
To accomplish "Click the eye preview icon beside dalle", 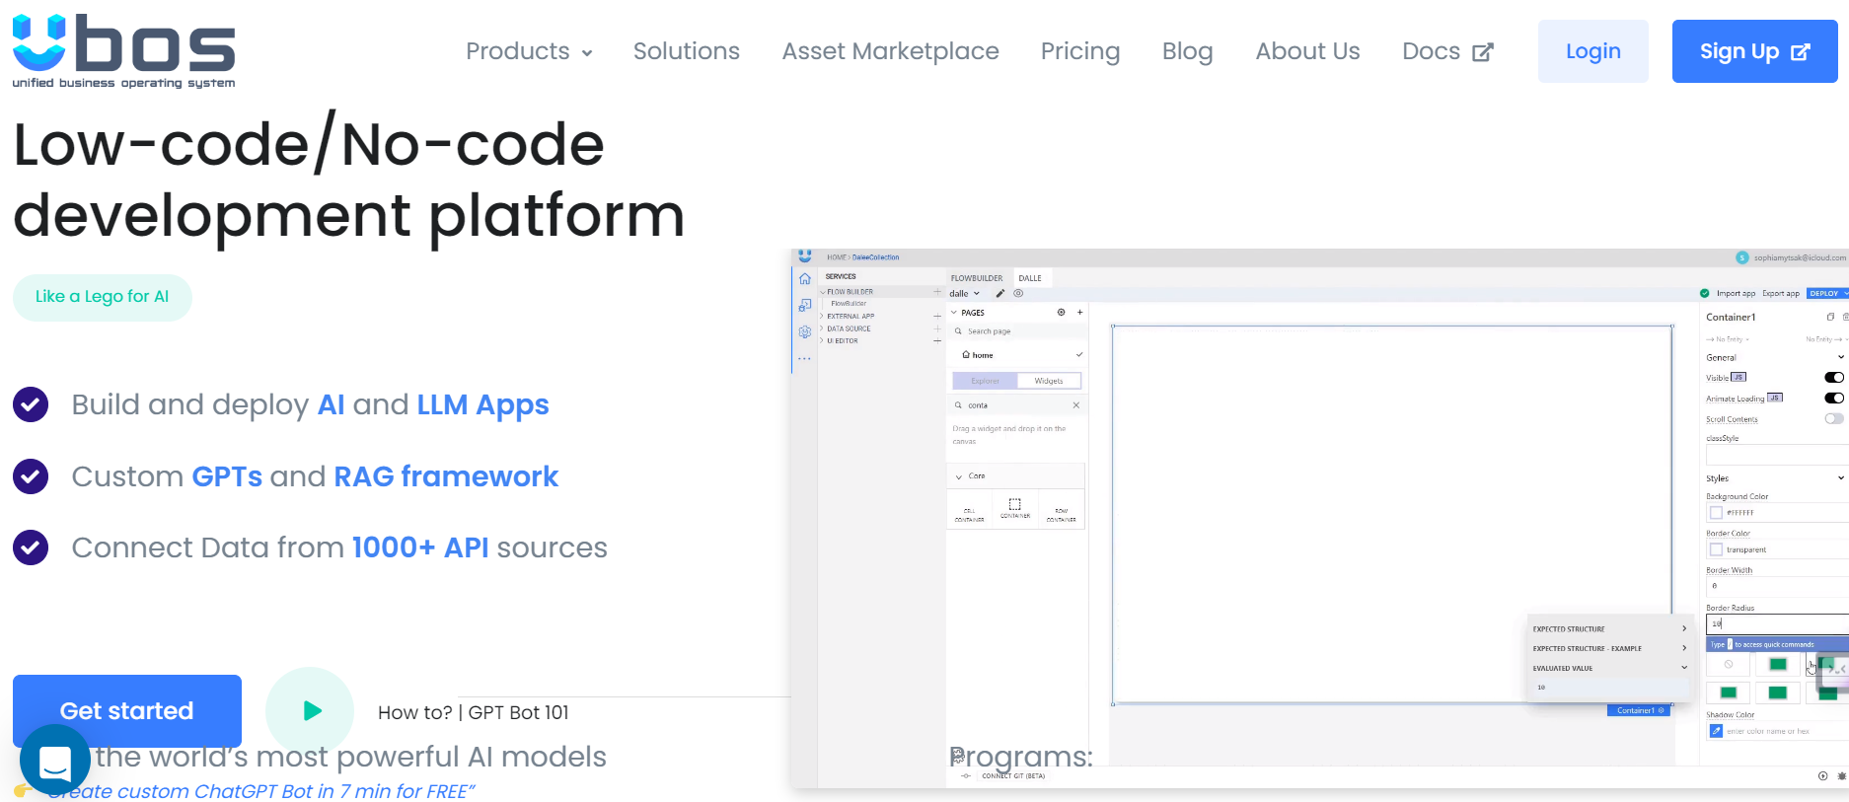I will pos(1019,293).
